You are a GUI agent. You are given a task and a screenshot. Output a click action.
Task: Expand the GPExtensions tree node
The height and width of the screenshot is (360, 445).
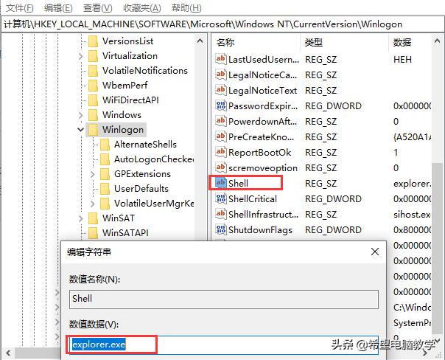click(93, 174)
